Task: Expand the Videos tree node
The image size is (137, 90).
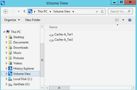Action: pyautogui.click(x=6, y=63)
